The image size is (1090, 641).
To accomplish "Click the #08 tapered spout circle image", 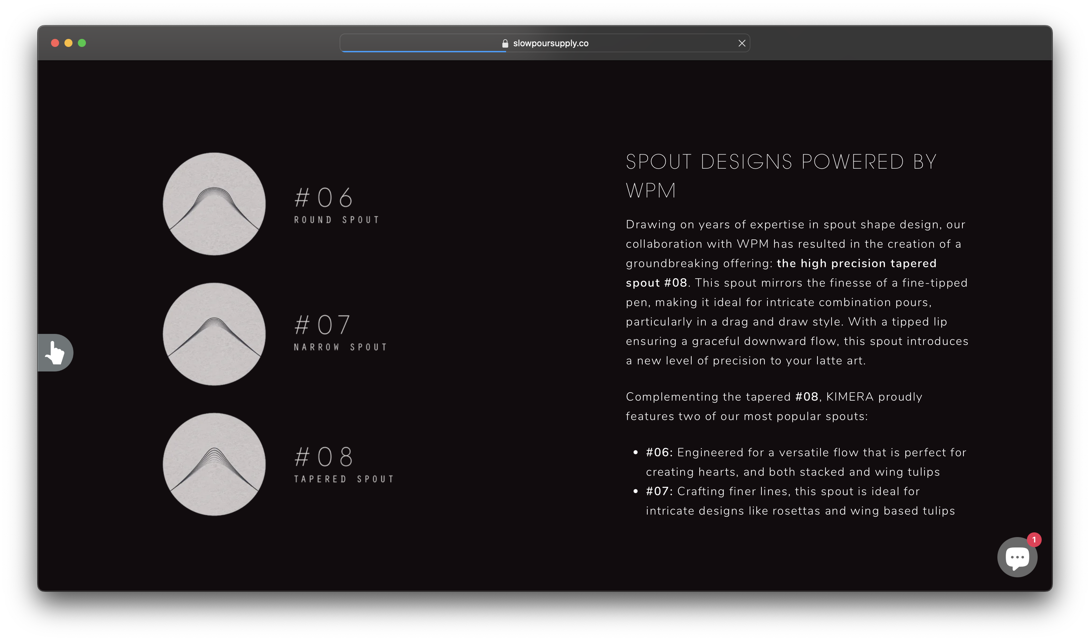I will pos(214,464).
